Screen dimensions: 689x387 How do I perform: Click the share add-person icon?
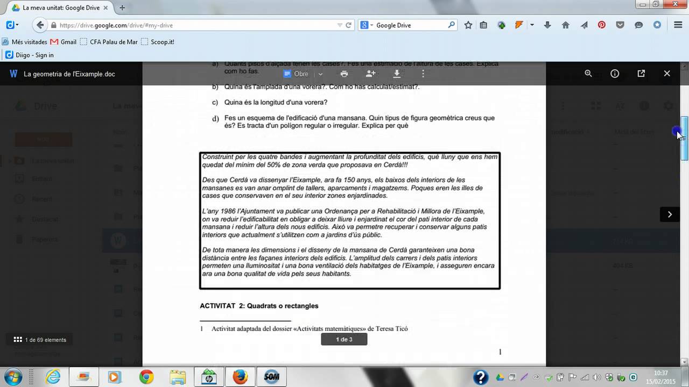click(x=370, y=74)
